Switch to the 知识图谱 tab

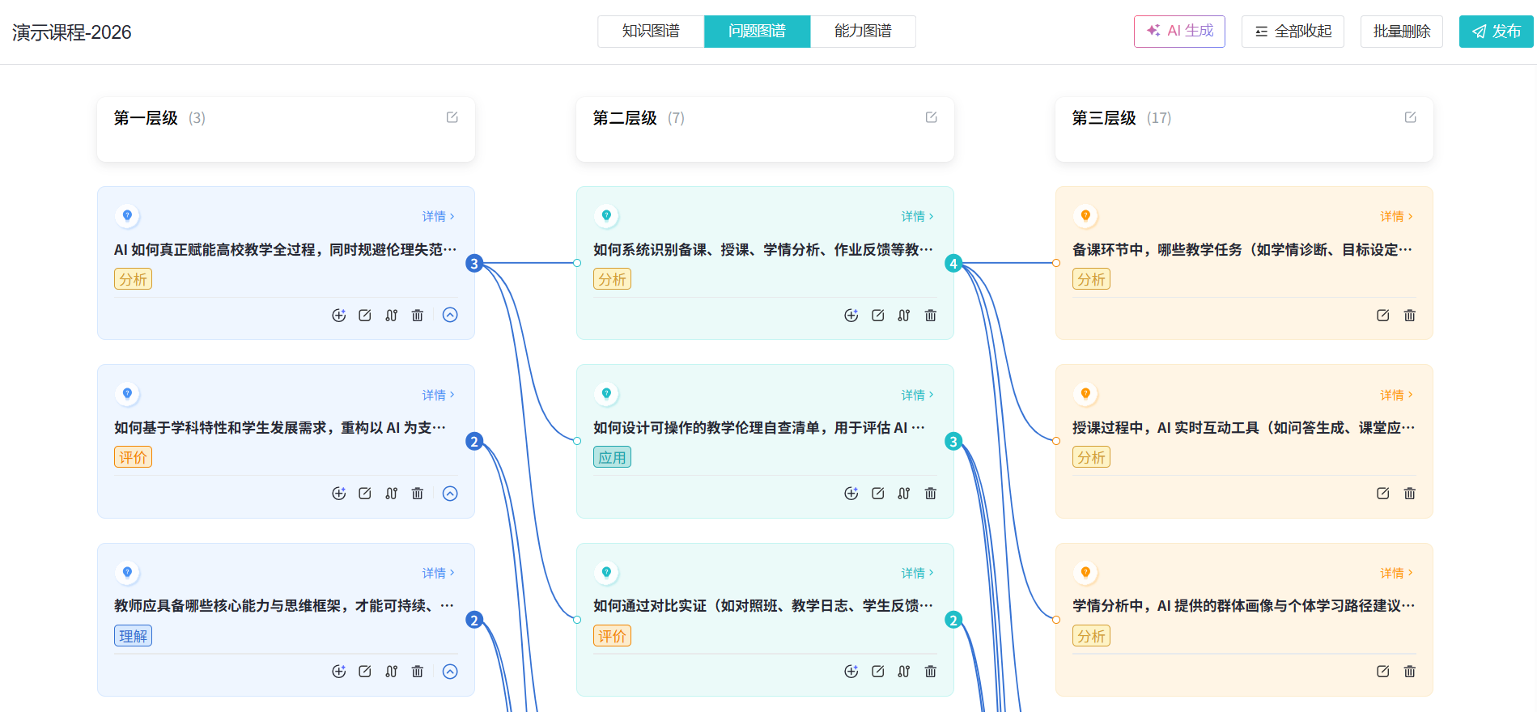651,32
